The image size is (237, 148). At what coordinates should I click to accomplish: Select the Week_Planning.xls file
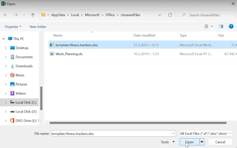click(x=143, y=54)
